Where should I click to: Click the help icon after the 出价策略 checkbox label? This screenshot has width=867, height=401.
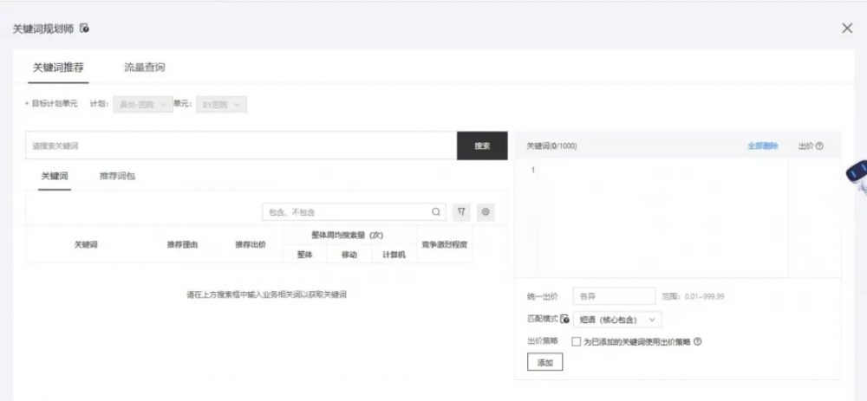pyautogui.click(x=698, y=341)
